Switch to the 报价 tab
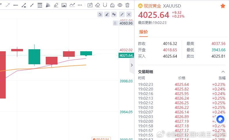The width and height of the screenshot is (229, 140). 144,32
